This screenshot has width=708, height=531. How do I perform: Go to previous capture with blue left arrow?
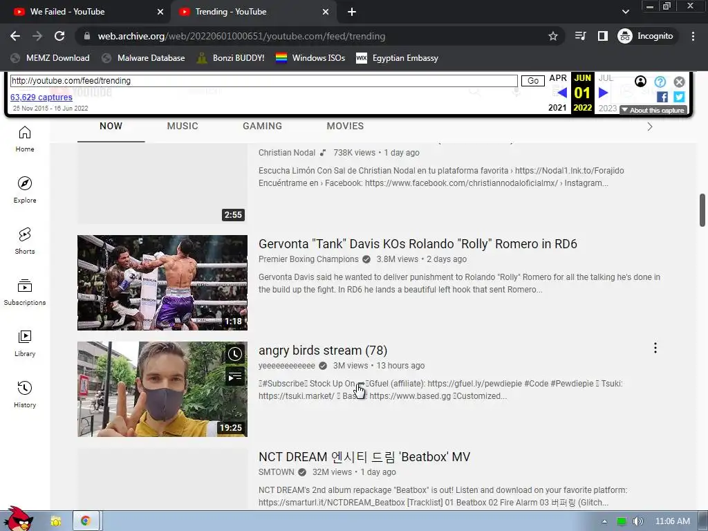(562, 93)
